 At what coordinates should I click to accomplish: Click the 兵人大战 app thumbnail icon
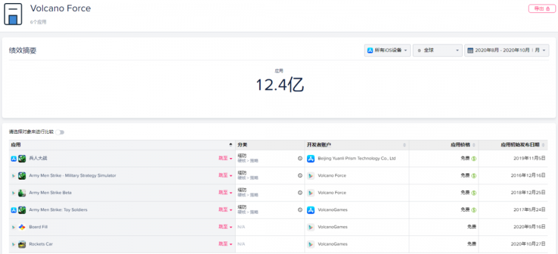[x=22, y=159]
